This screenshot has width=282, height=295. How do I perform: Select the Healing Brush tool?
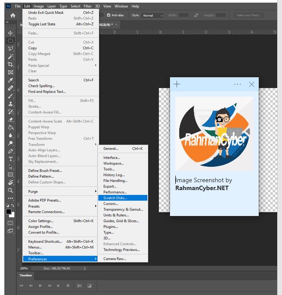[x=11, y=88]
